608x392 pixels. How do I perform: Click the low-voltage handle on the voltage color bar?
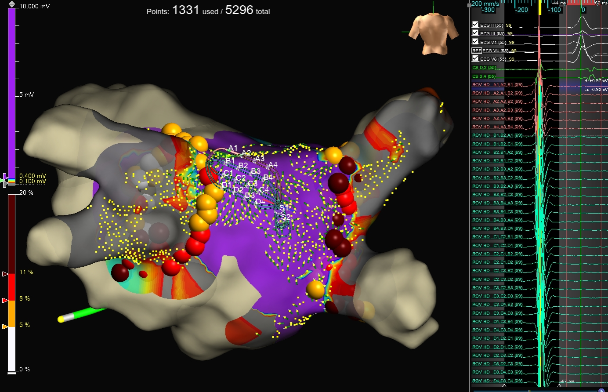pyautogui.click(x=5, y=180)
